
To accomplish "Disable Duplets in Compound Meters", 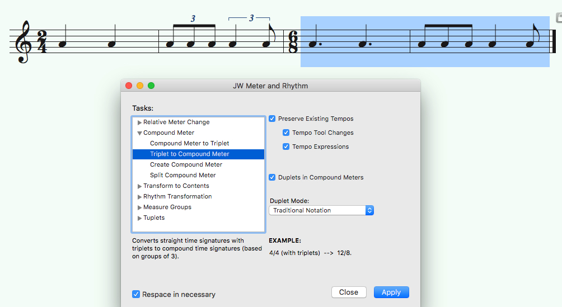I will tap(272, 177).
